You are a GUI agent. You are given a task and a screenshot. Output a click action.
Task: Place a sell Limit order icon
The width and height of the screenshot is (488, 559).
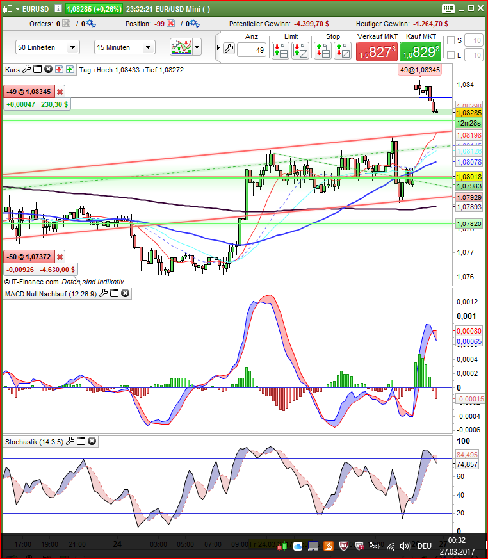(280, 51)
